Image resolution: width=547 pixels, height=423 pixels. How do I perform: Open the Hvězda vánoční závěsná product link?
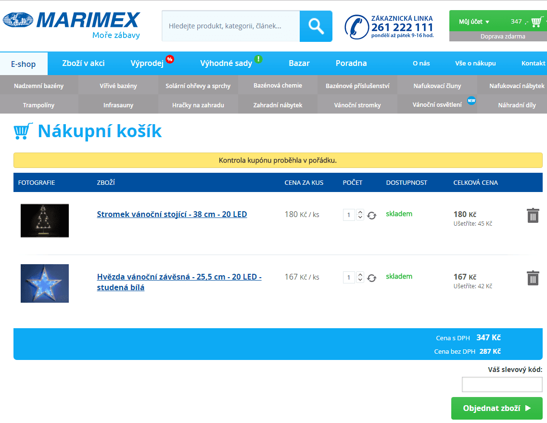click(179, 282)
